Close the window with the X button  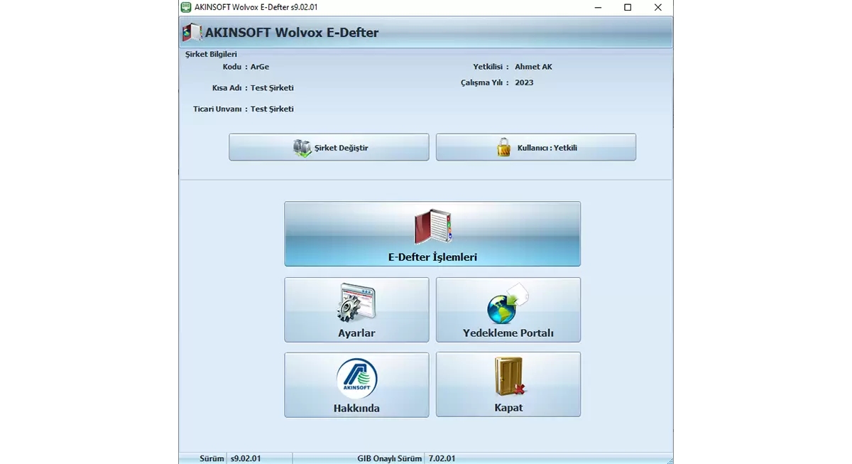coord(659,8)
